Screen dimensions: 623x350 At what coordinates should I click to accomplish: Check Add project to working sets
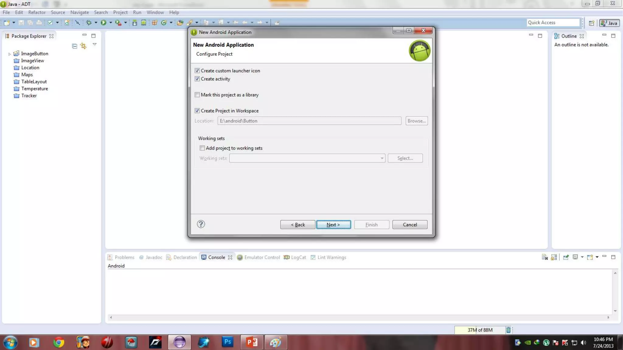tap(202, 148)
